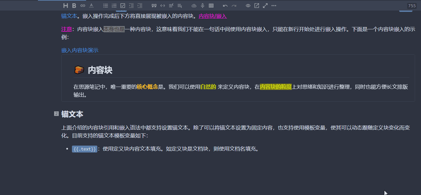Image resolution: width=421 pixels, height=195 pixels.
Task: Insert an ordered numbered list
Action: 114,6
